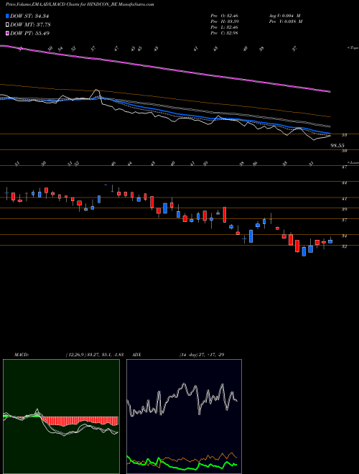Click the 'Pre L: 32.46' value

click(224, 27)
